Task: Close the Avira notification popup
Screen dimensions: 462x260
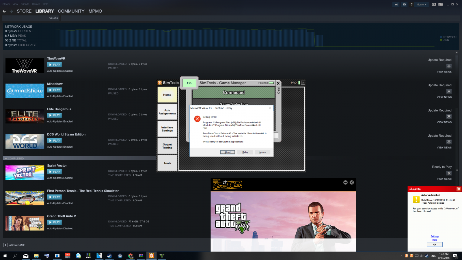Action: [x=459, y=189]
